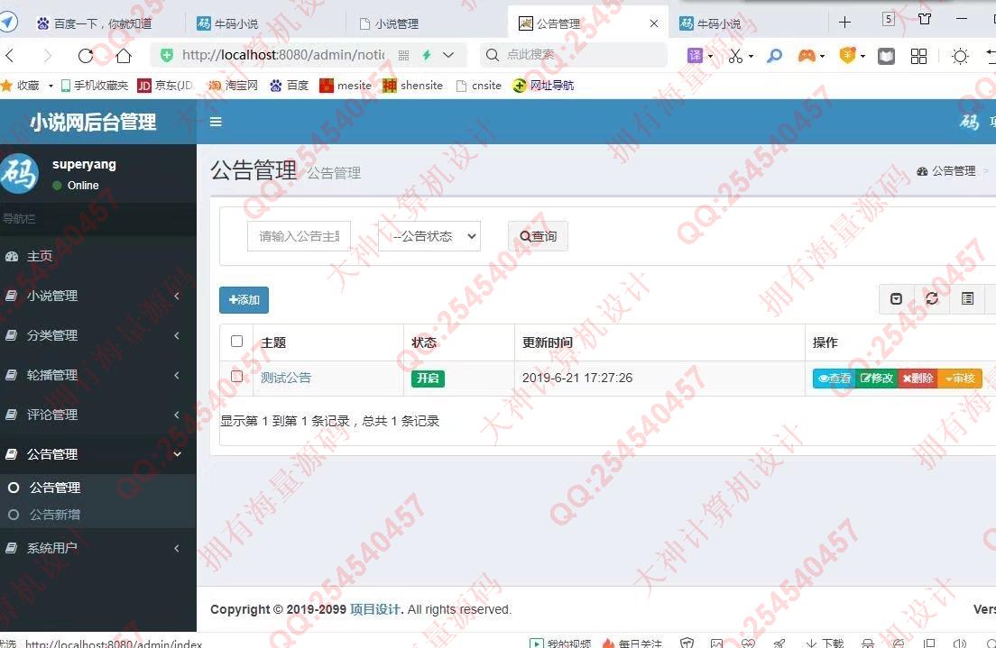Viewport: 996px width, 648px height.
Task: Expand 分类管理 sidebar menu
Action: coord(98,335)
